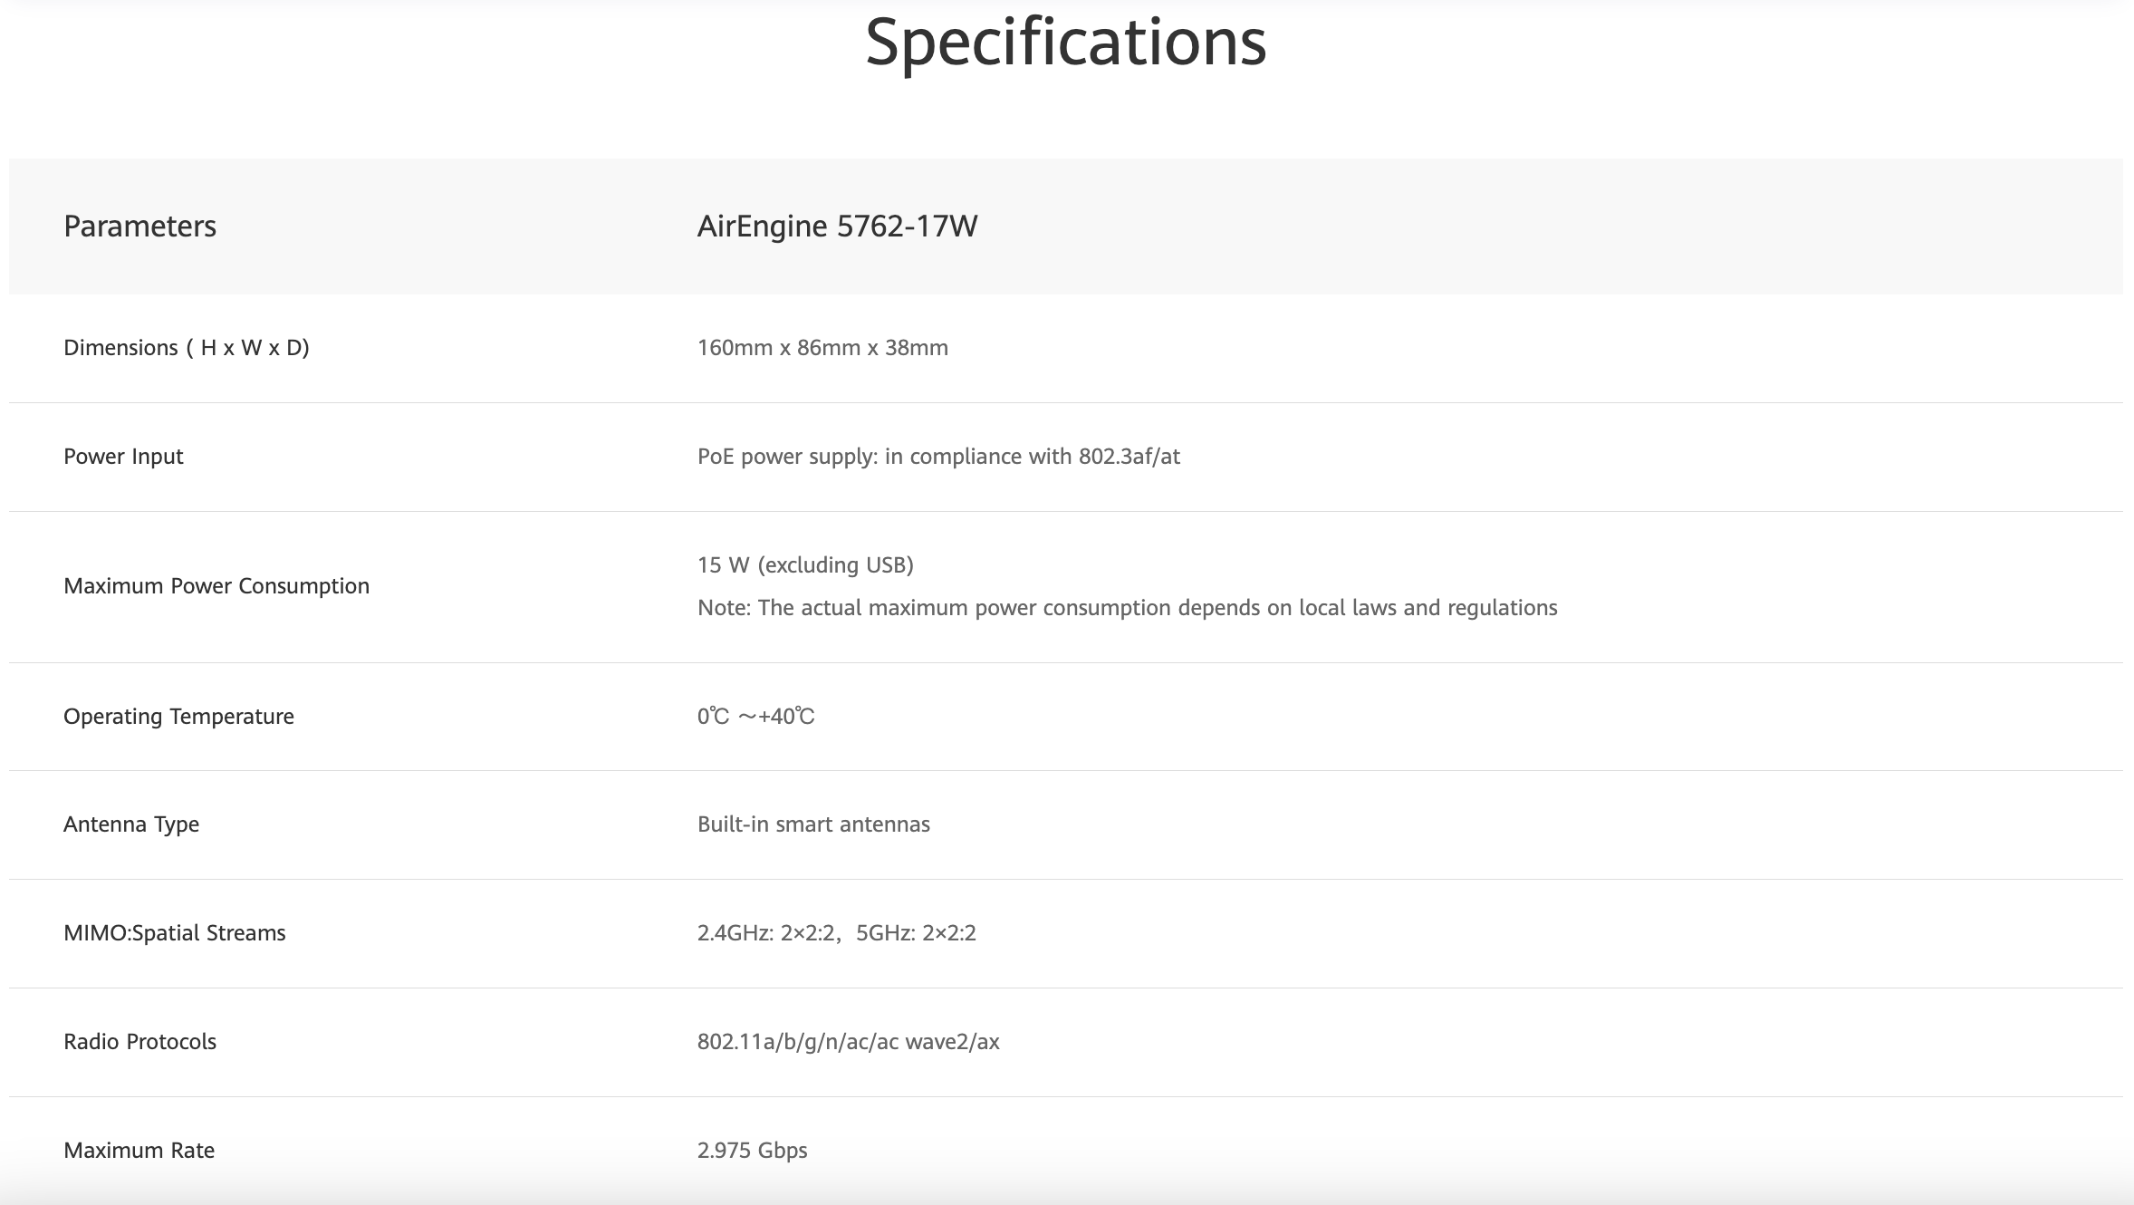
Task: Click the Specifications page heading
Action: coord(1065,42)
